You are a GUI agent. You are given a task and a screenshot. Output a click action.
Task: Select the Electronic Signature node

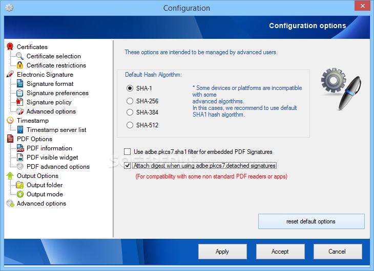pos(45,75)
